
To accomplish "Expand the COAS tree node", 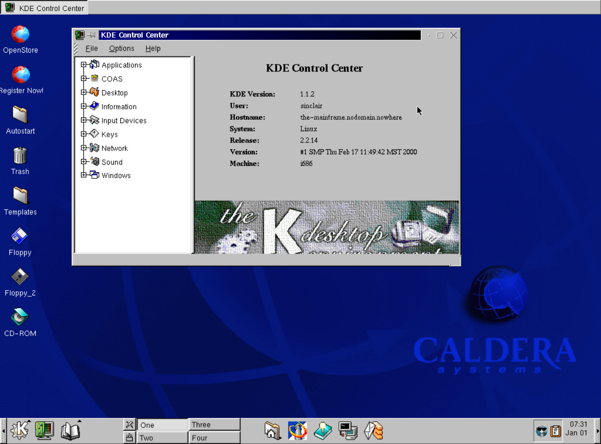I will (84, 79).
